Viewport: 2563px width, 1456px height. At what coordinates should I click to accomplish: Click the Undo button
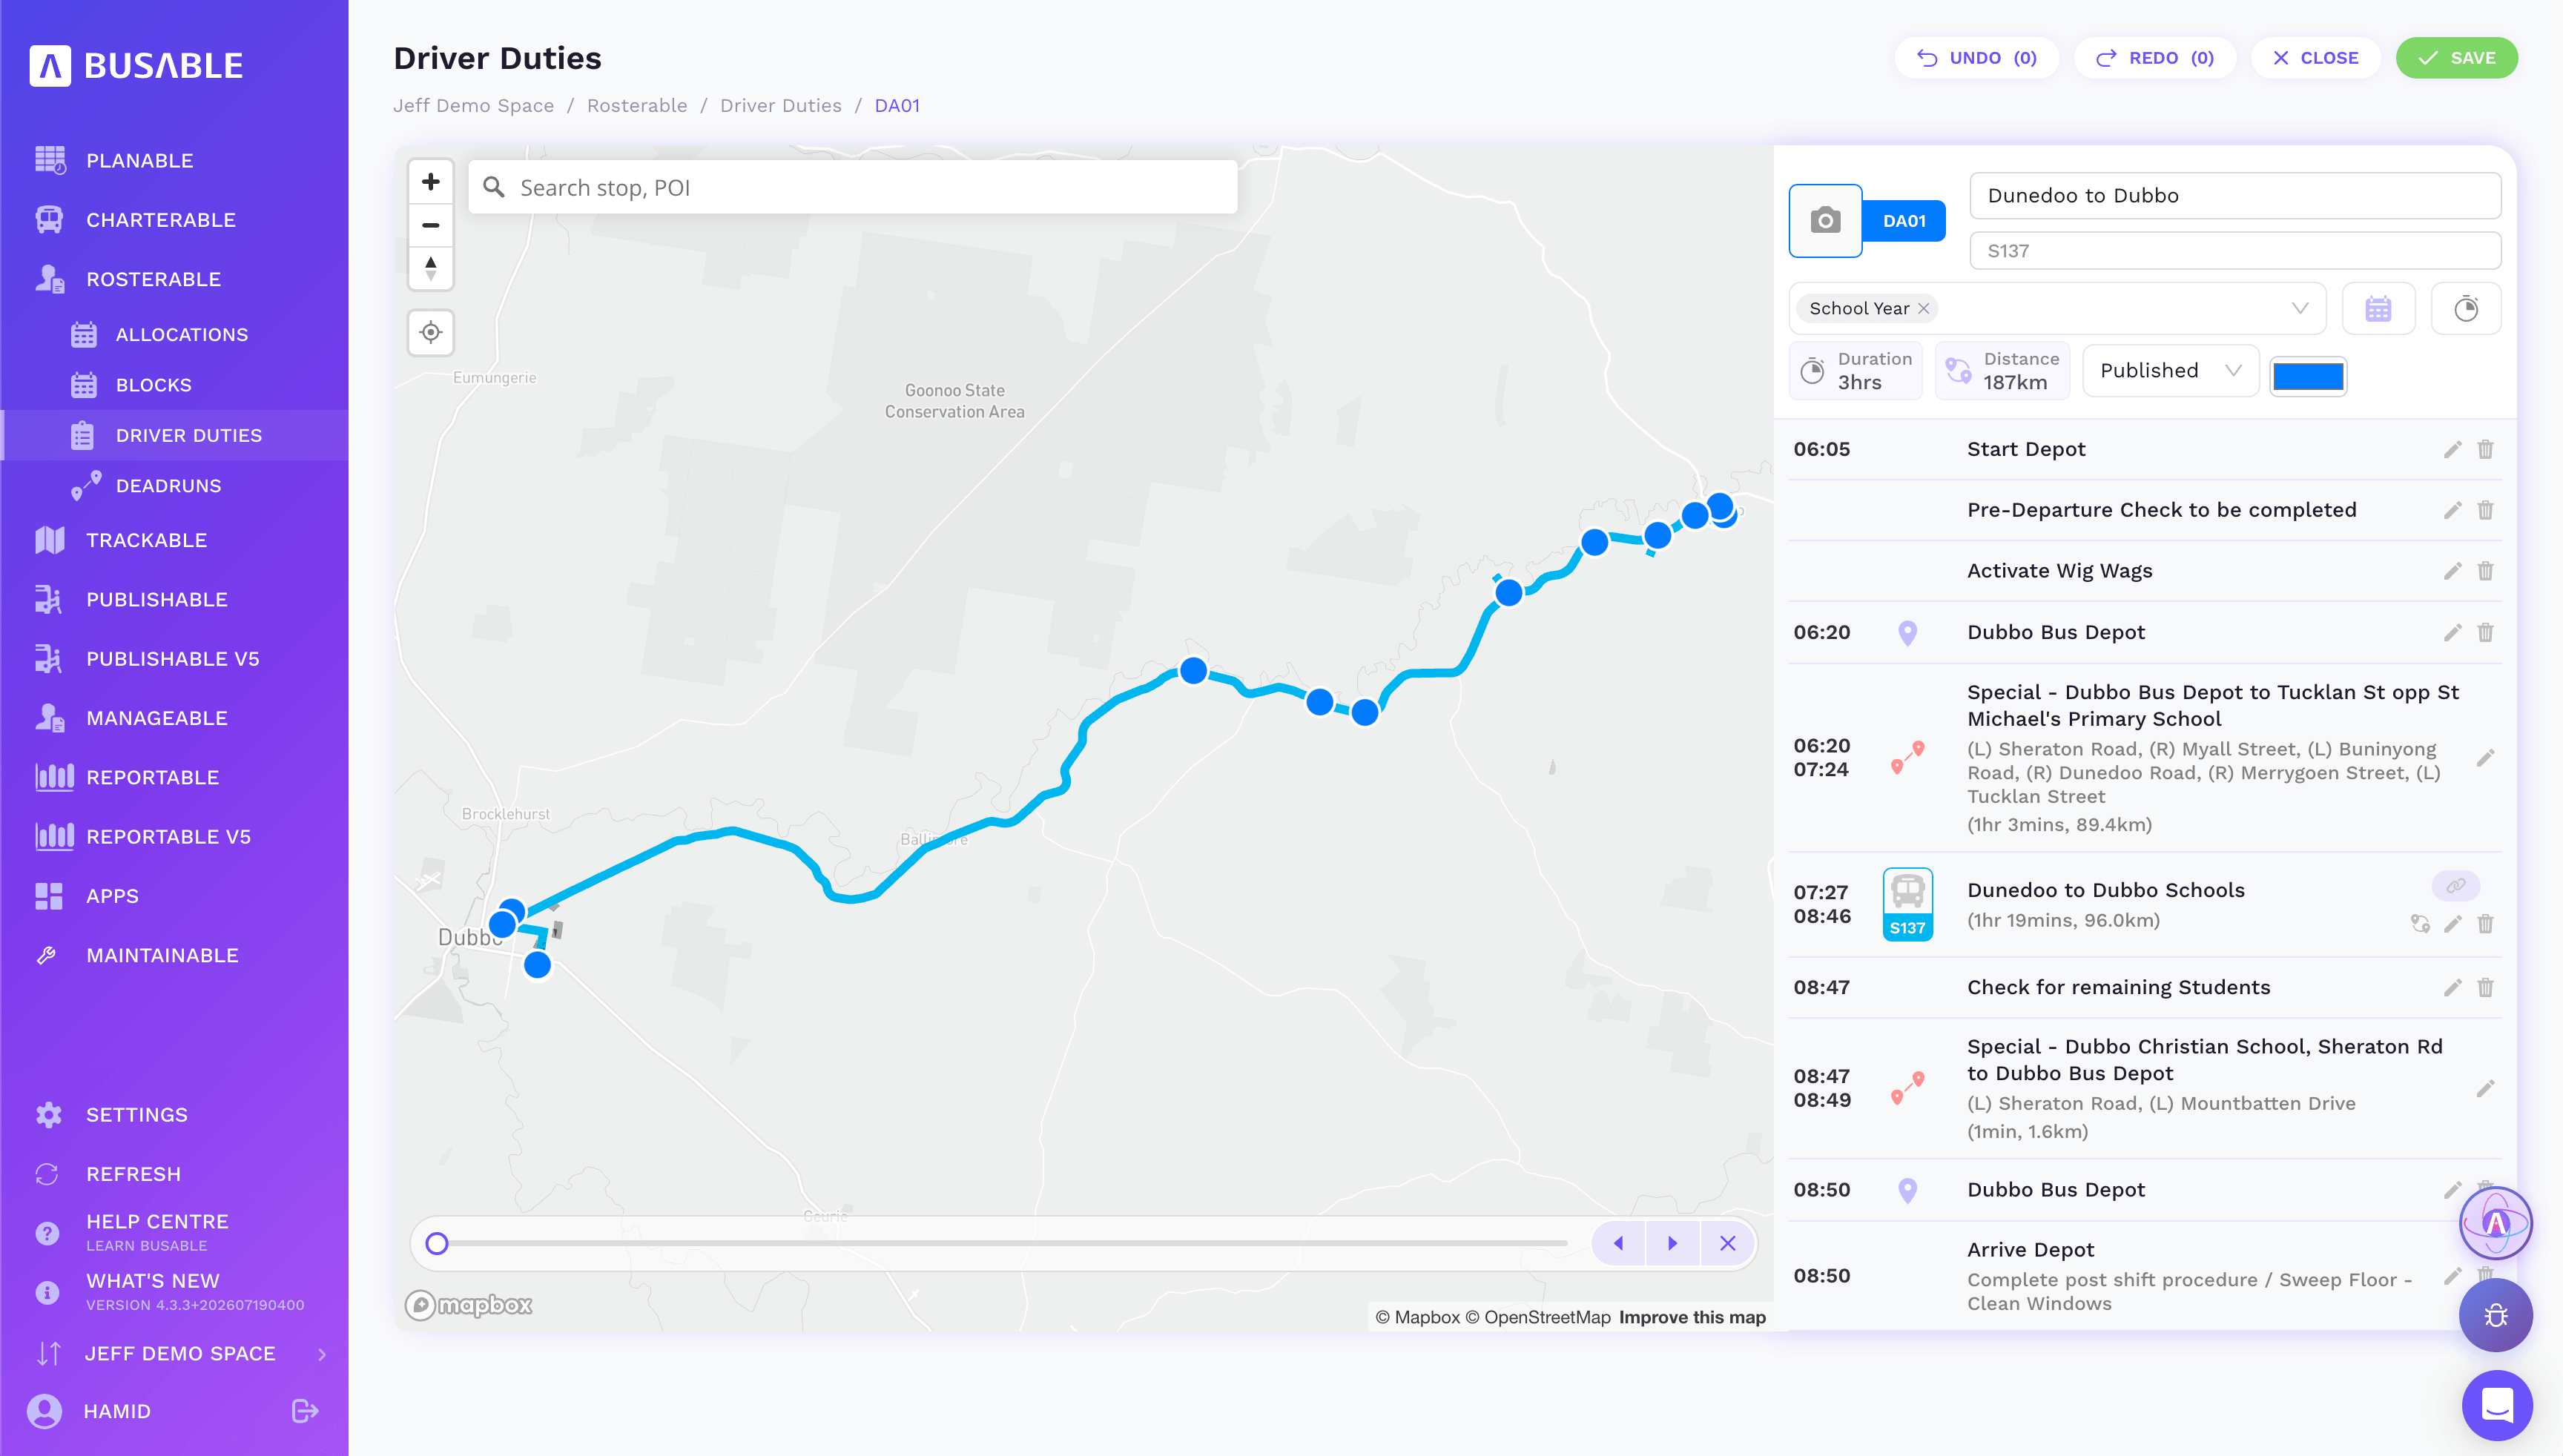[1976, 58]
